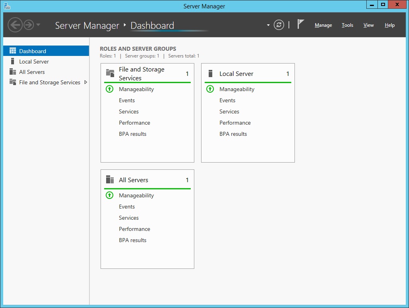Open Performance in the All Servers tile
This screenshot has width=409, height=308.
(134, 229)
